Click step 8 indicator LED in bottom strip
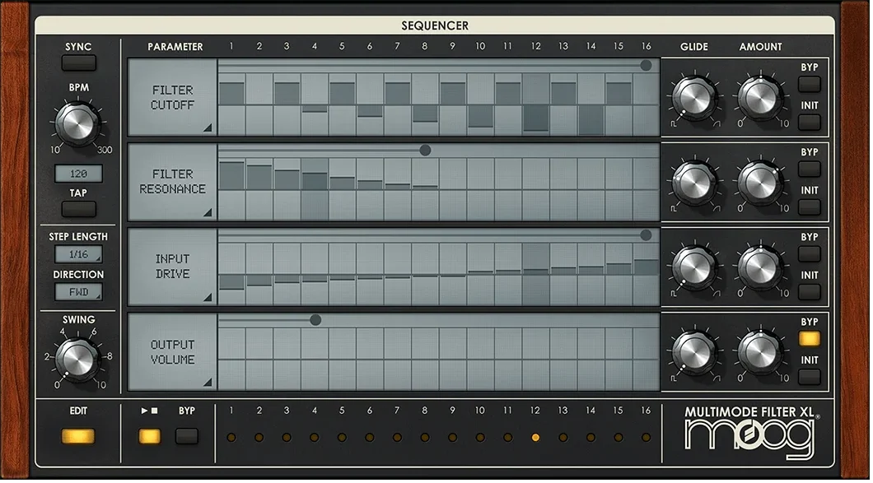 click(425, 438)
